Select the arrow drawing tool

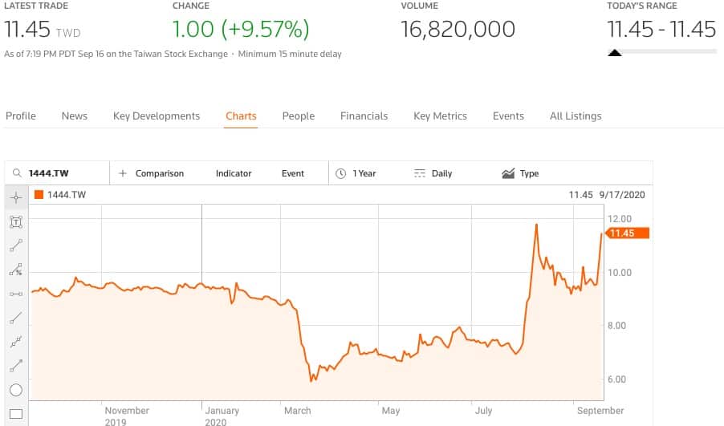[x=16, y=366]
